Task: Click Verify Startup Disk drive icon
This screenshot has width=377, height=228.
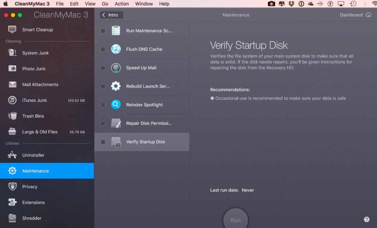Action: tap(116, 142)
